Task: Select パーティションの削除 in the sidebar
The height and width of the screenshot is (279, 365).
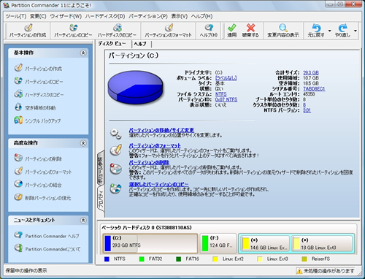Action: 38,158
